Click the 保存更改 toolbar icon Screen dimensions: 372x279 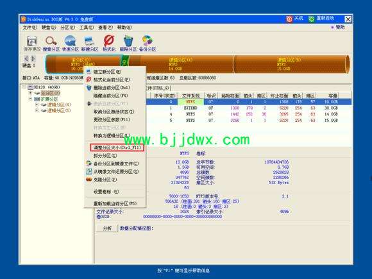[x=32, y=41]
